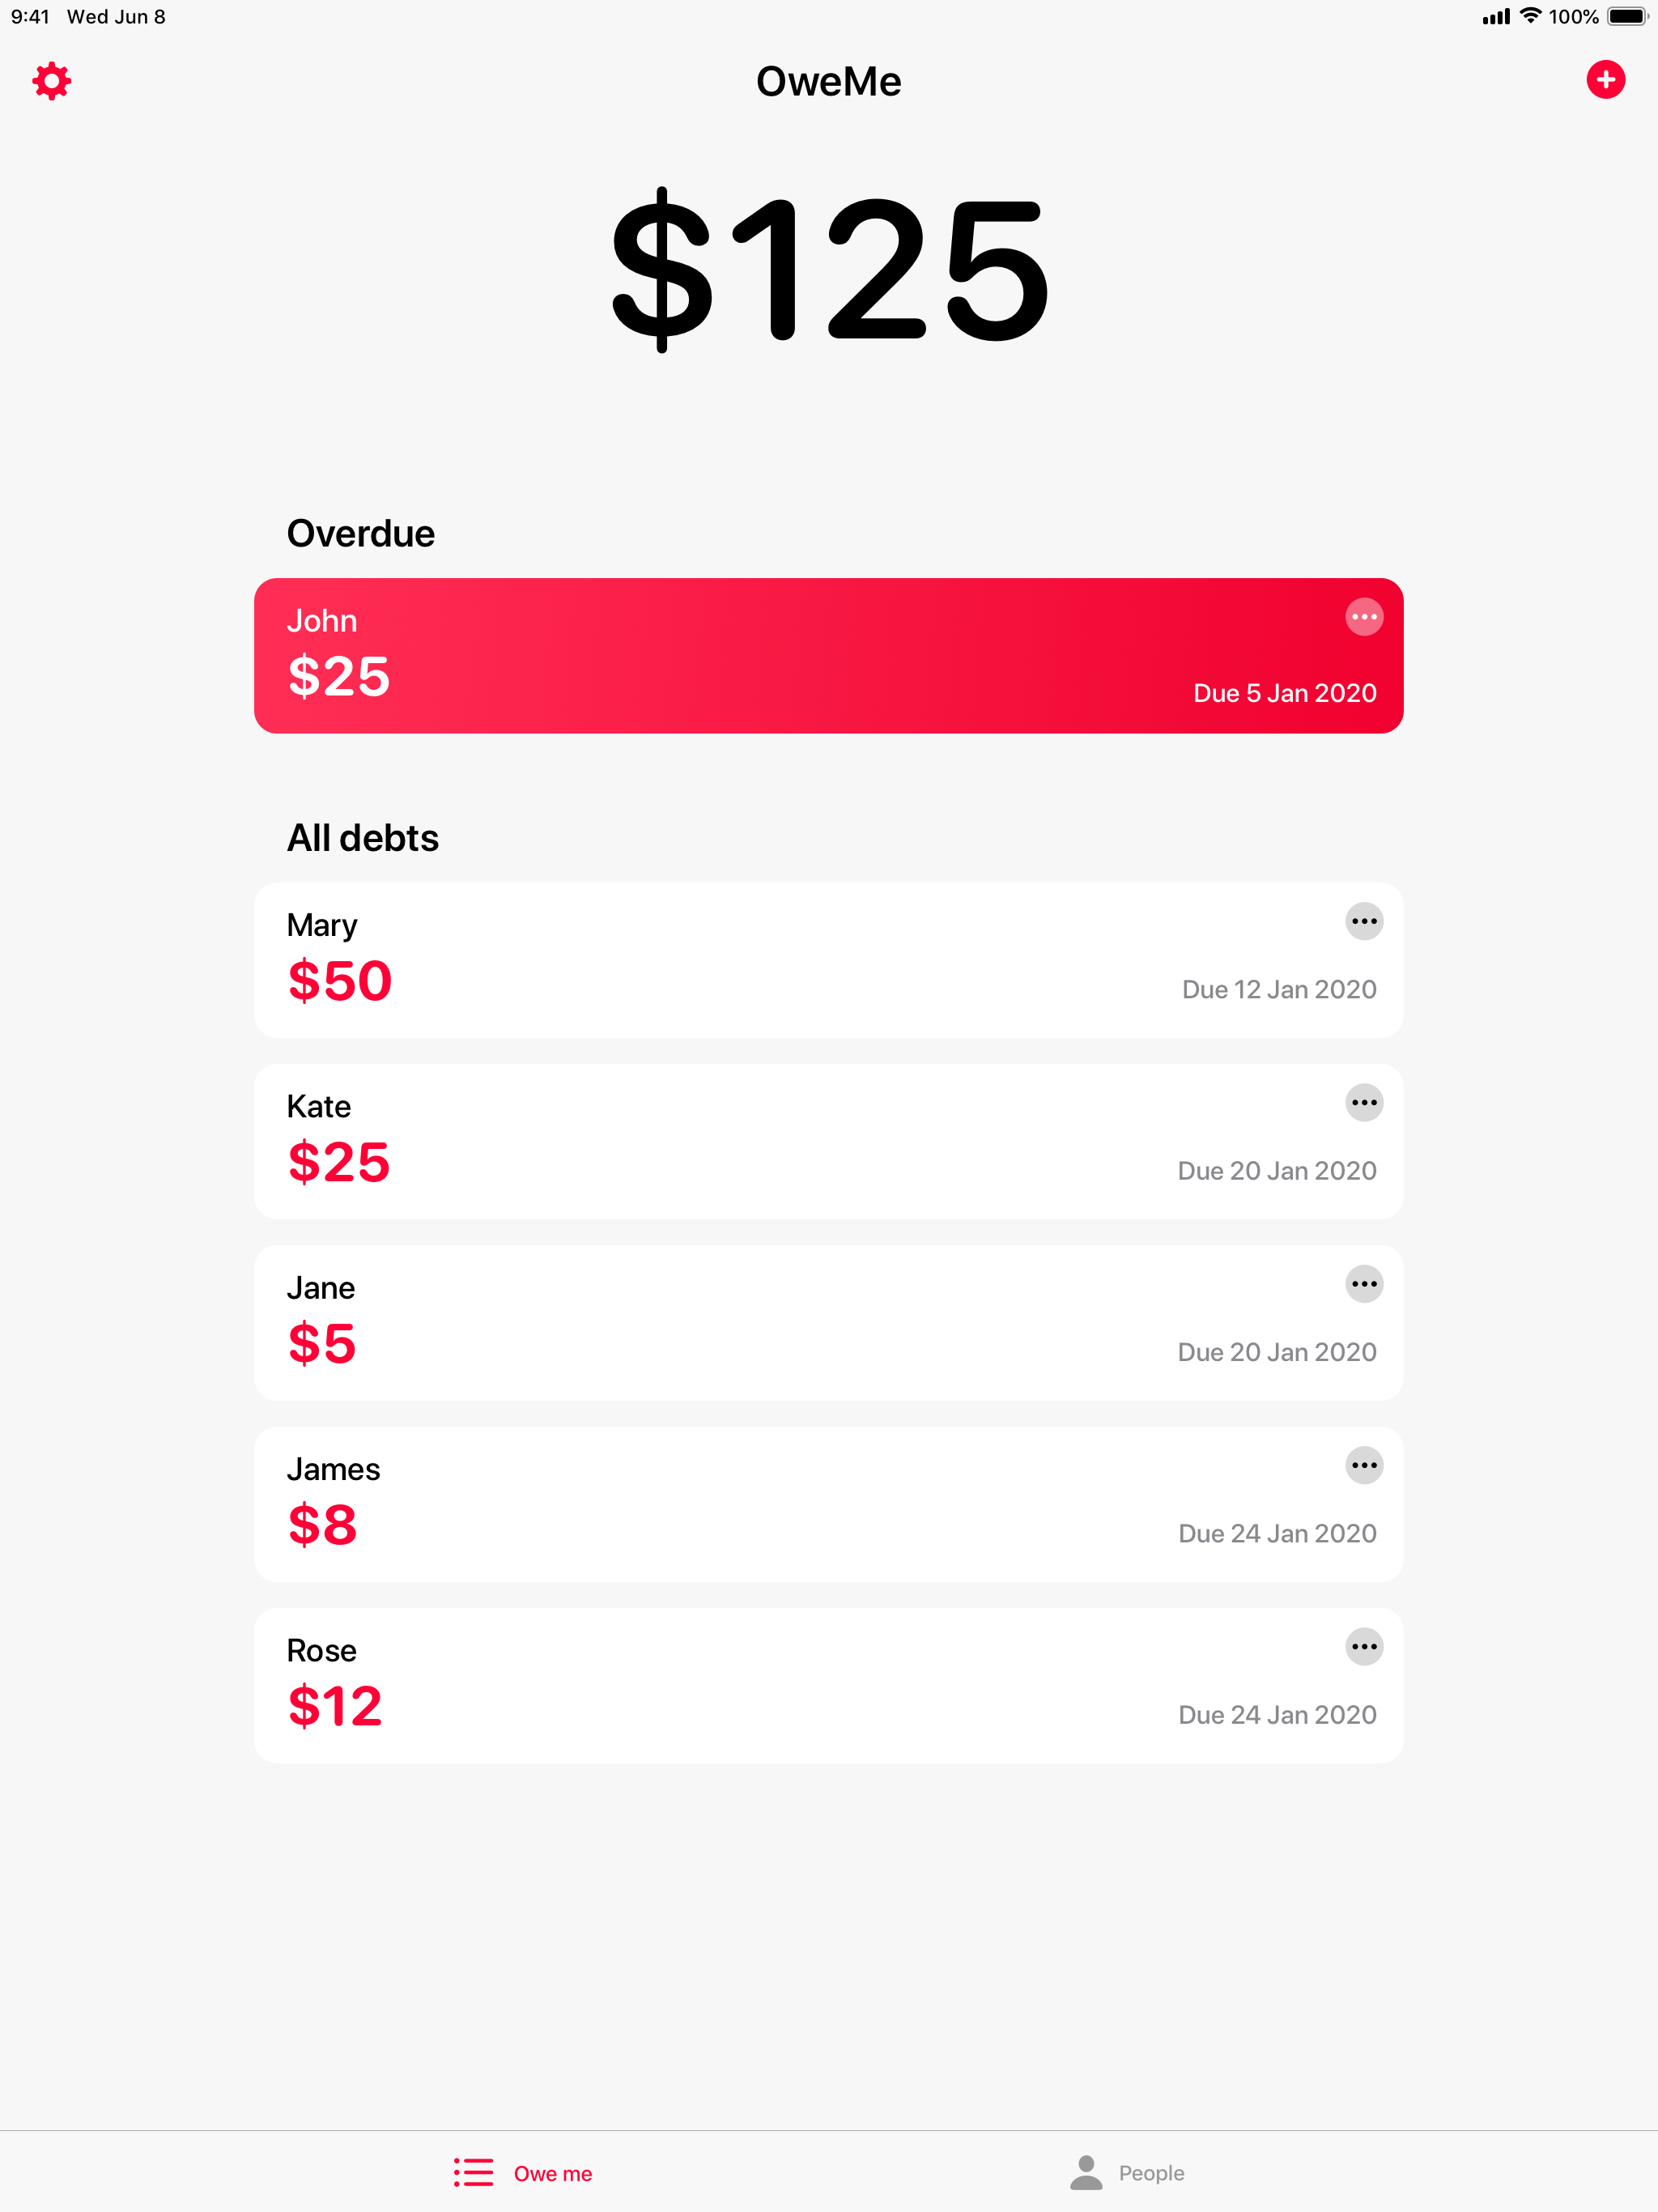Open James's $8 debt entry
The width and height of the screenshot is (1658, 2212).
[x=828, y=1504]
